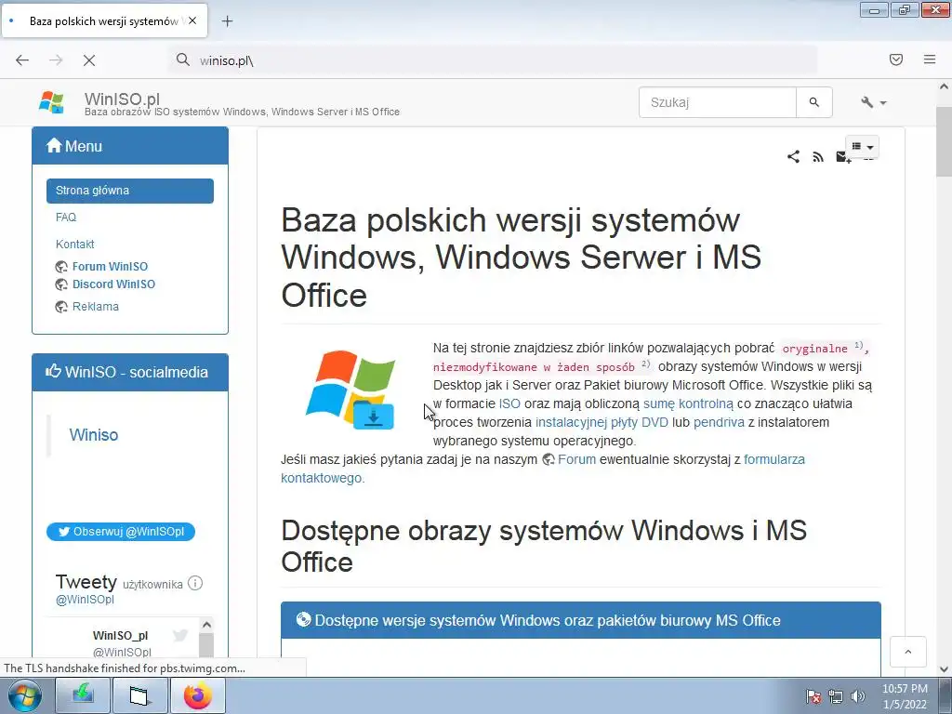
Task: Open the Reklama menu link
Action: click(x=96, y=307)
